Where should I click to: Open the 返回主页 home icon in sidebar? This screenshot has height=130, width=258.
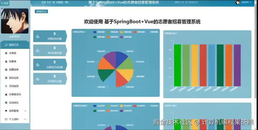click(x=6, y=45)
